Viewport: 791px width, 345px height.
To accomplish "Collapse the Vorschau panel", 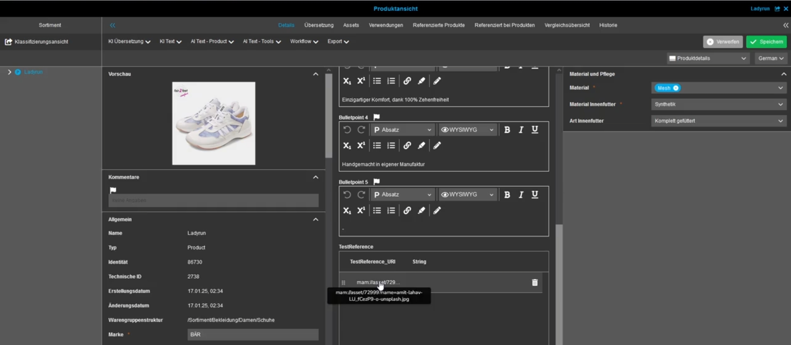I will pyautogui.click(x=315, y=74).
